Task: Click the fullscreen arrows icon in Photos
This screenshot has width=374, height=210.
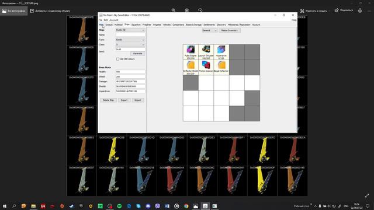Action: pos(367,196)
